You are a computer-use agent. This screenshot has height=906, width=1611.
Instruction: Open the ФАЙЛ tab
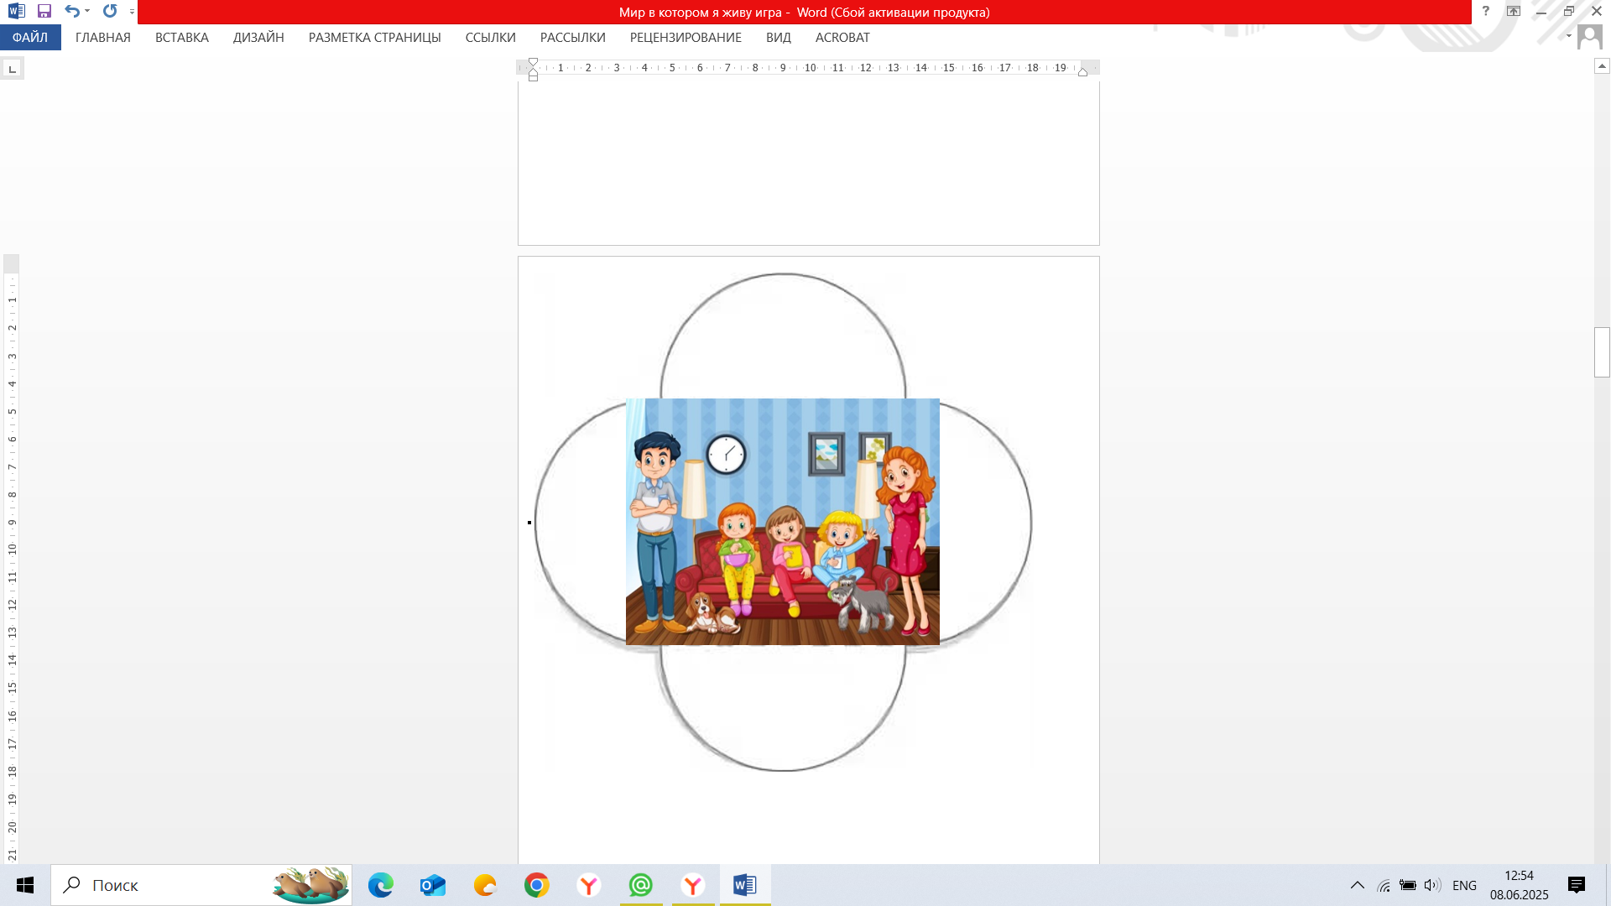click(x=30, y=38)
